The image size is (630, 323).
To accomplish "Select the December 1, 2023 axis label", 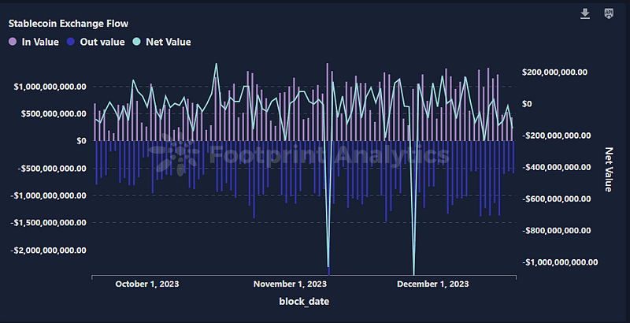I will [x=432, y=284].
